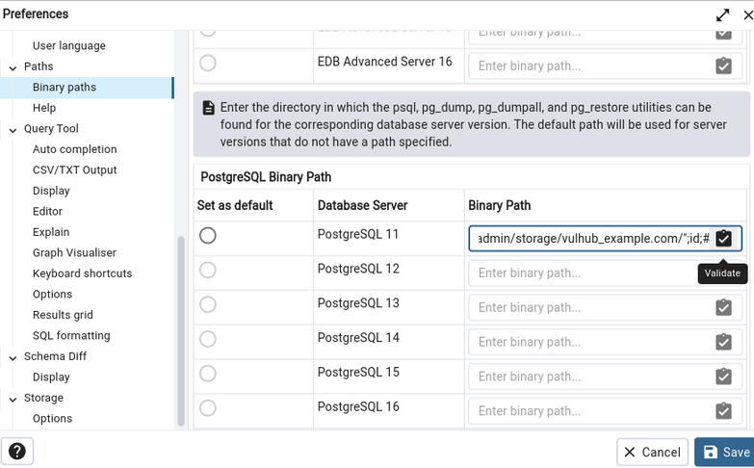Set PostgreSQL 12 as default
This screenshot has width=754, height=468.
tap(208, 271)
